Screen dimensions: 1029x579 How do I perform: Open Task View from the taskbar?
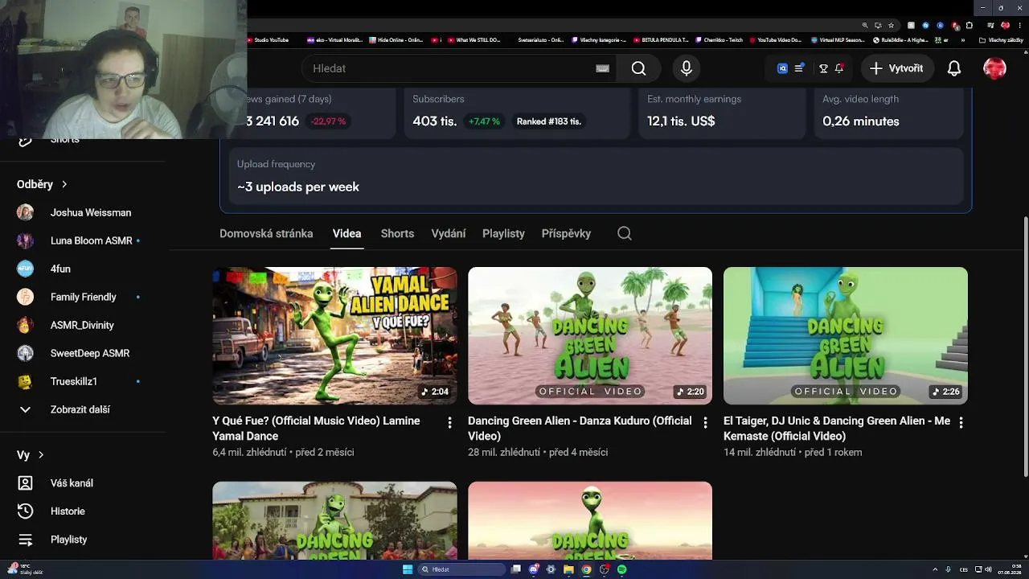coord(516,569)
